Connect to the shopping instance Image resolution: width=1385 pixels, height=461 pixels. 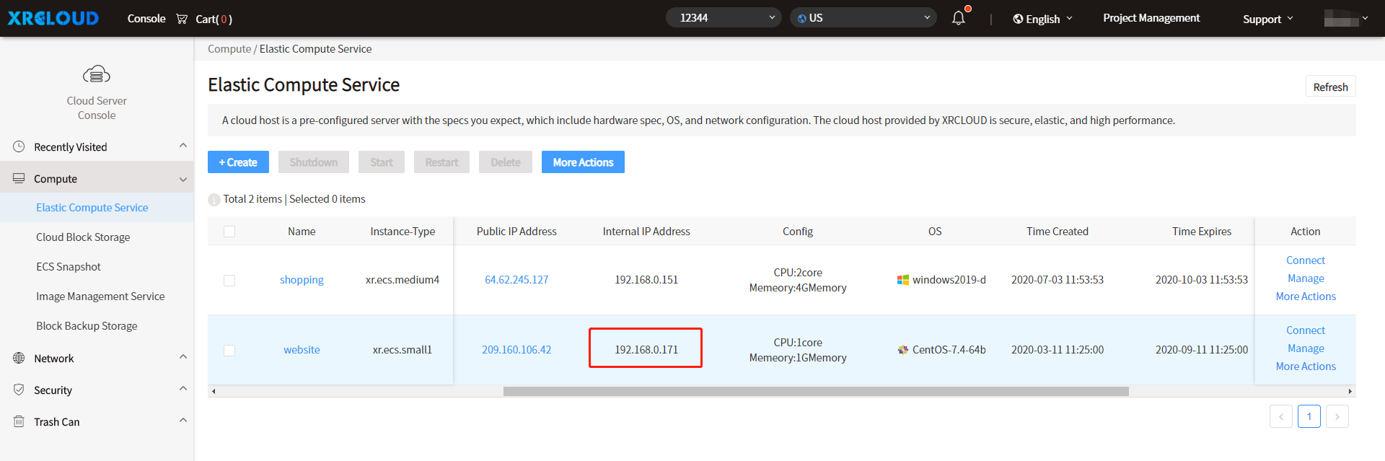1306,260
